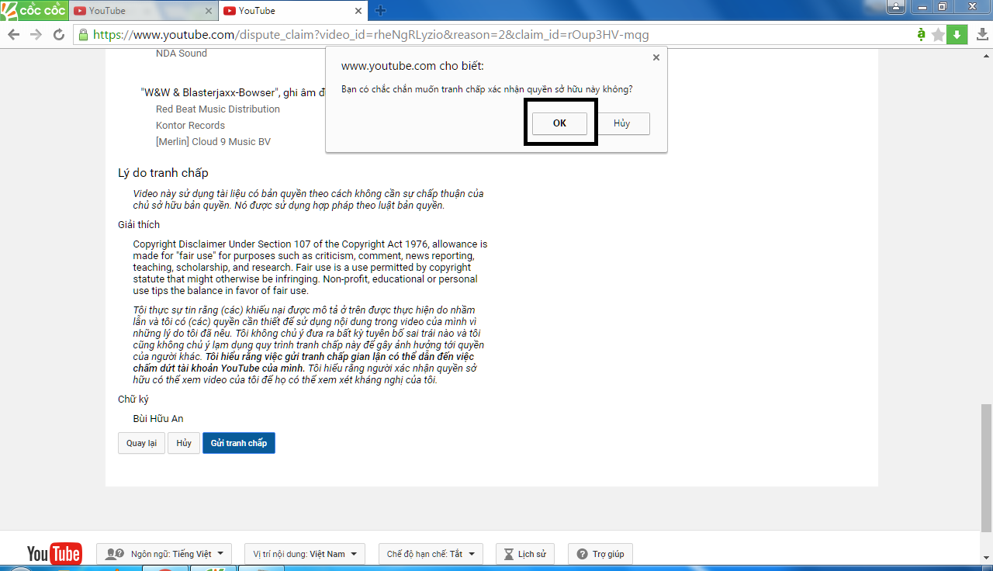Close the youtube.com alert with its X
The width and height of the screenshot is (993, 571).
tap(656, 57)
